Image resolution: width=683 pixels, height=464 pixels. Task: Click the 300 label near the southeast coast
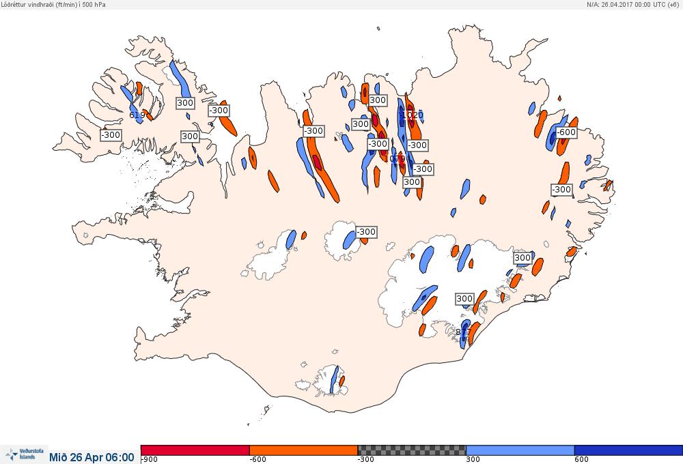pos(464,299)
